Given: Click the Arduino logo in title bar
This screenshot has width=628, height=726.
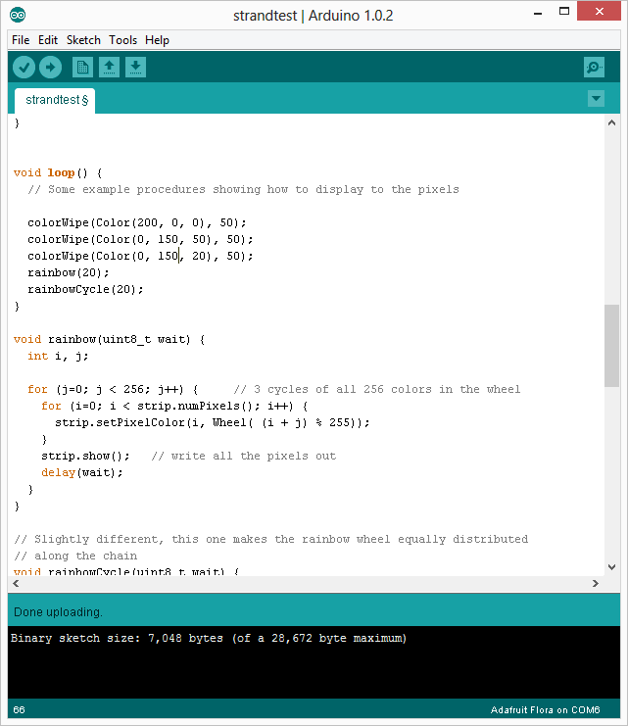Looking at the screenshot, I should point(18,15).
